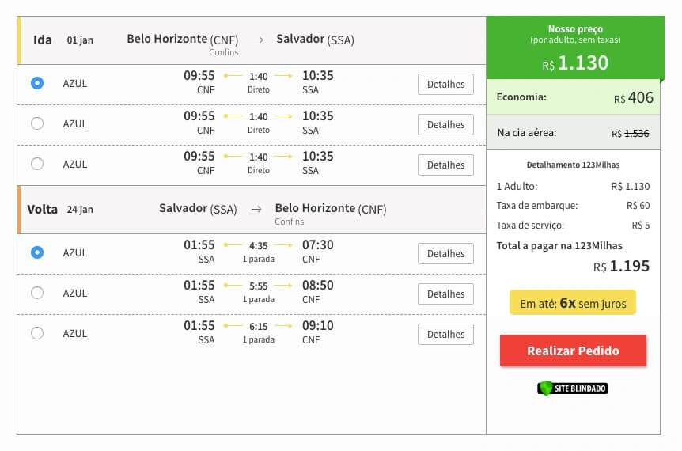Click the "6:15 1 parada" duration

click(259, 332)
